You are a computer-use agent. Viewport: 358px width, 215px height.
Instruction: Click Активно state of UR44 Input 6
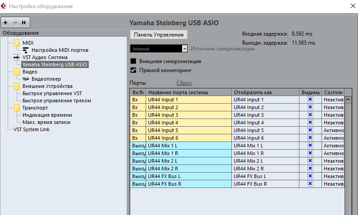[x=333, y=138]
